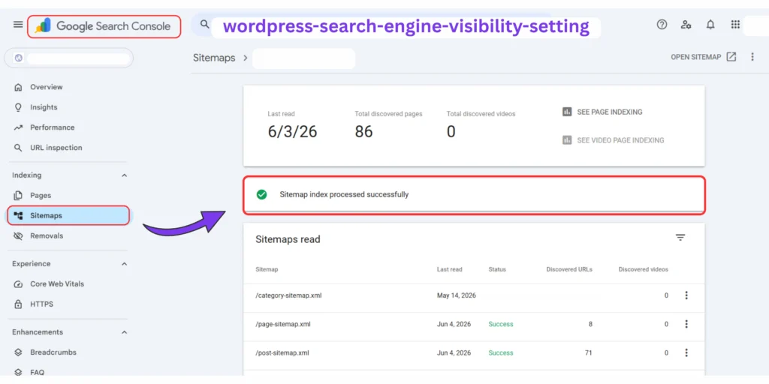Image resolution: width=769 pixels, height=384 pixels.
Task: Click the 86 total discovered pages value
Action: 363,132
